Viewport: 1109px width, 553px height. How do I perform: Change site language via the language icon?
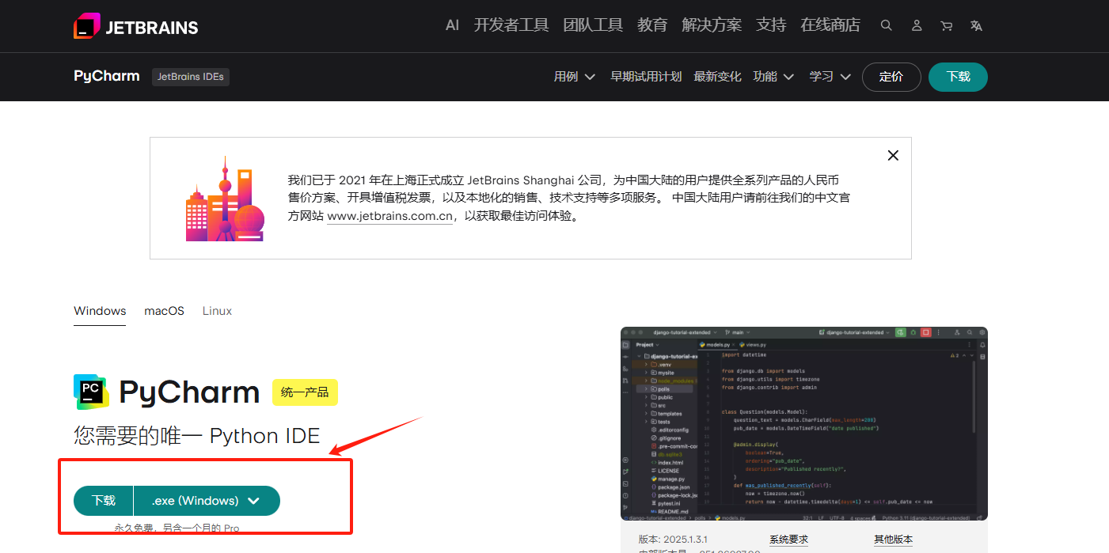[976, 25]
